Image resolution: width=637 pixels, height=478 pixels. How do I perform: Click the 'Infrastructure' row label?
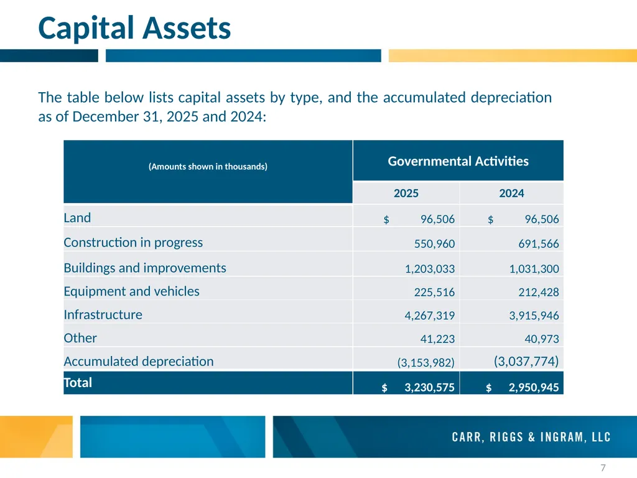[x=103, y=314]
